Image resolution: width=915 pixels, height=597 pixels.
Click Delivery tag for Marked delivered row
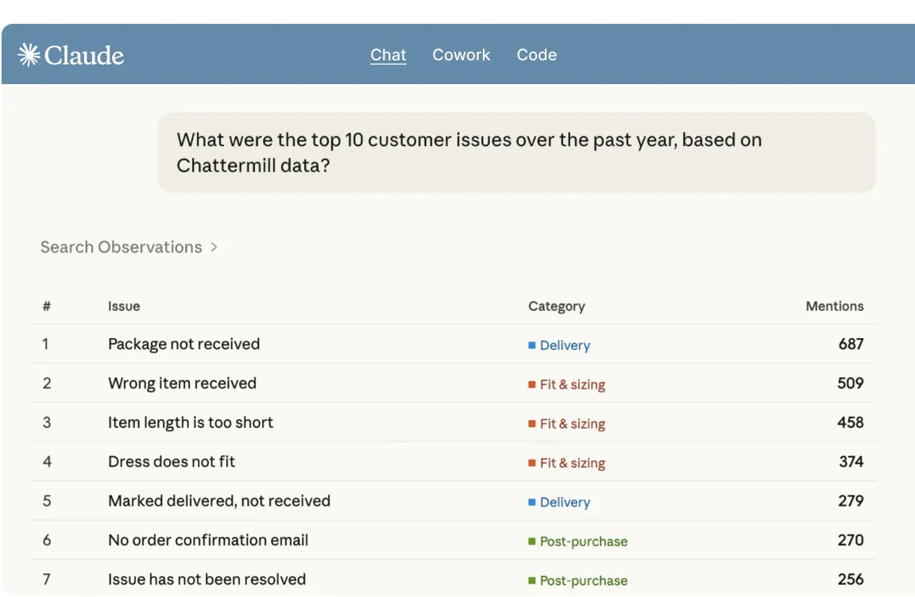coord(559,502)
